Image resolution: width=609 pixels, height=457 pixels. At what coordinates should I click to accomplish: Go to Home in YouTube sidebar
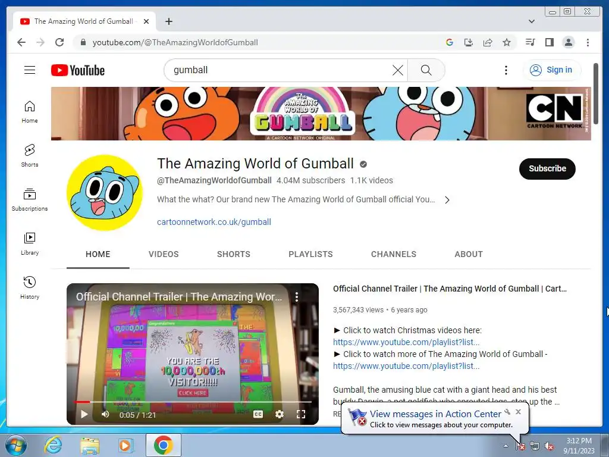30,112
